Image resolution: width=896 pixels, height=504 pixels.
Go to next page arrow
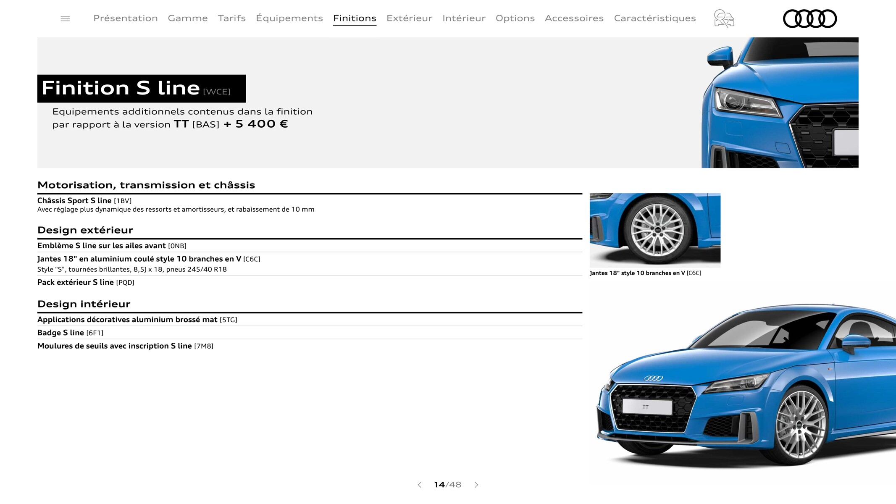pos(476,485)
